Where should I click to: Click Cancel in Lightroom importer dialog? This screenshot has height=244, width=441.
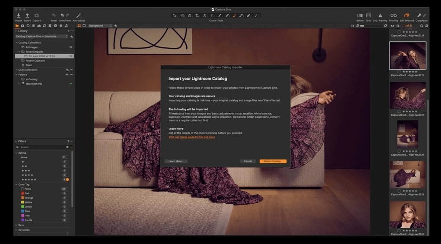pos(248,161)
